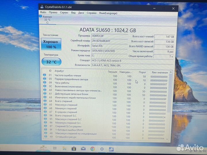
Task: Click the Интерфейс field Serial ATA
Action: tap(109, 46)
